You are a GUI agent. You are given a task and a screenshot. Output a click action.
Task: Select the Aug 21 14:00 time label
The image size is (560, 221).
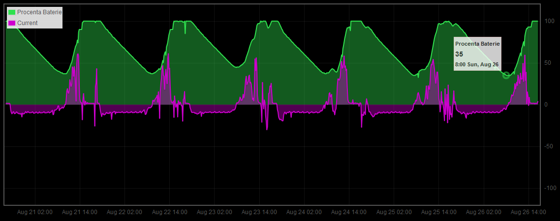point(80,212)
